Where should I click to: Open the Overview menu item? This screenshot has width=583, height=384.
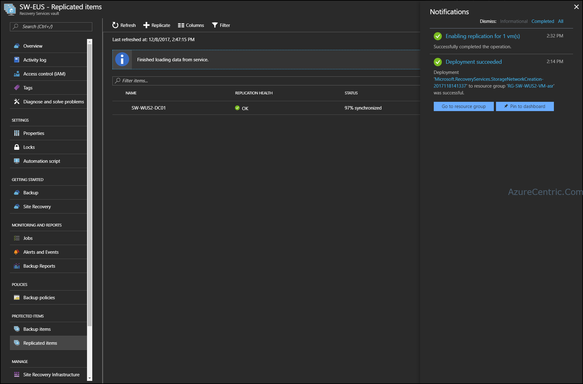(x=48, y=46)
